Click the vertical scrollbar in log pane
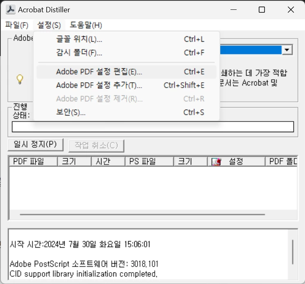305x284 pixels. tap(293, 252)
